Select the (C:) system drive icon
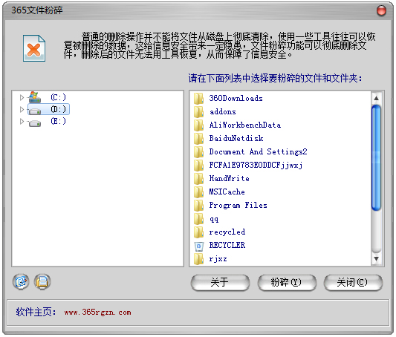This screenshot has height=337, width=396. 35,97
